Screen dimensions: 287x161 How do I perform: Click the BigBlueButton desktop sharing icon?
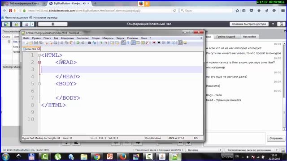[x=6, y=24]
